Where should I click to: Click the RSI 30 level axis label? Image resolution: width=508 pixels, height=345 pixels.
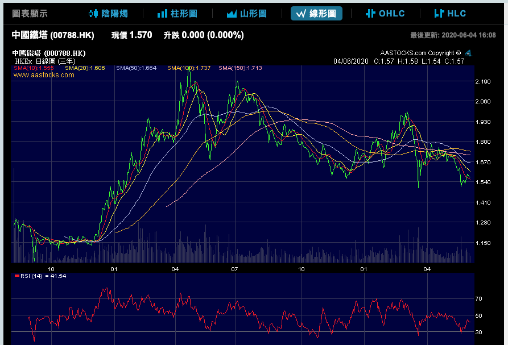tap(478, 332)
